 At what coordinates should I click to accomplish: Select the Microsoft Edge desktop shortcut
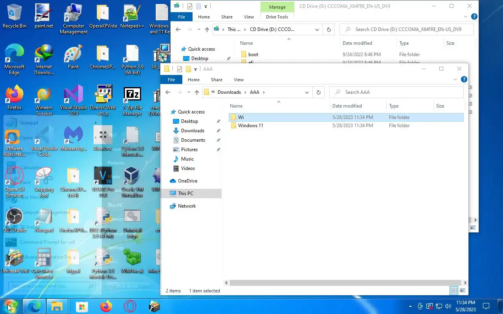click(x=15, y=60)
